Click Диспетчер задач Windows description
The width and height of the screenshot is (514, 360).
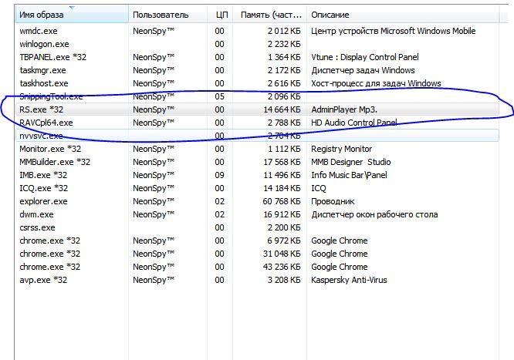363,70
